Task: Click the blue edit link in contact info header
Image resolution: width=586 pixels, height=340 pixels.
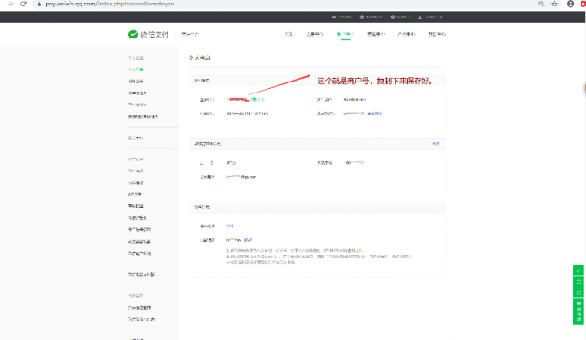Action: coord(436,144)
